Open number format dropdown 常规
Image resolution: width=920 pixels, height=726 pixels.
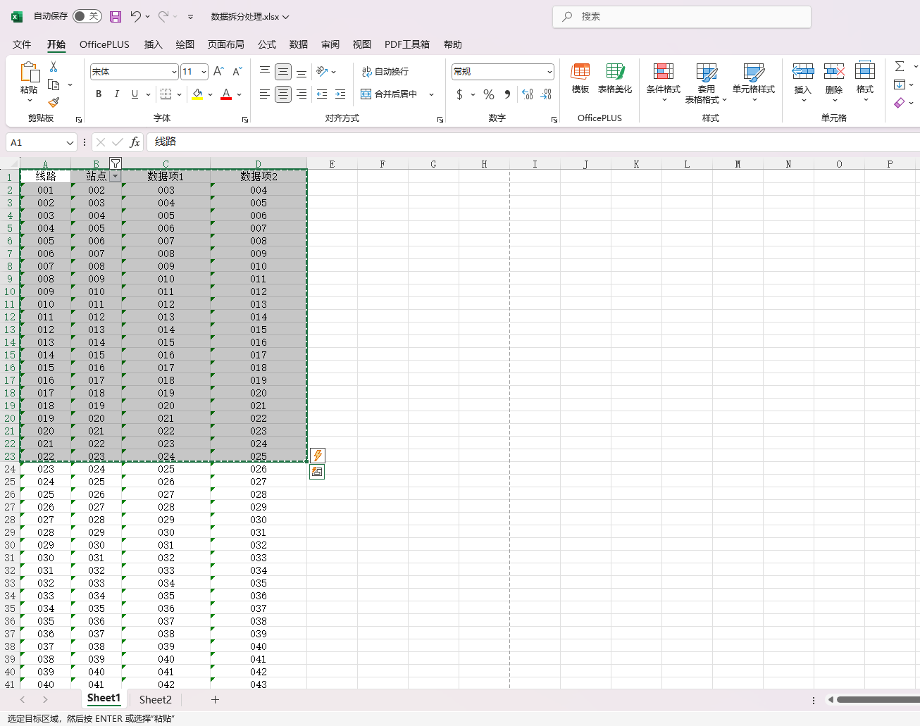[549, 72]
